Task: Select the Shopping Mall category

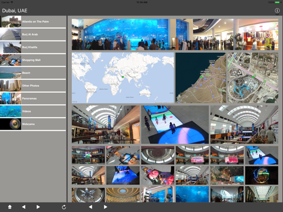Action: (x=33, y=60)
